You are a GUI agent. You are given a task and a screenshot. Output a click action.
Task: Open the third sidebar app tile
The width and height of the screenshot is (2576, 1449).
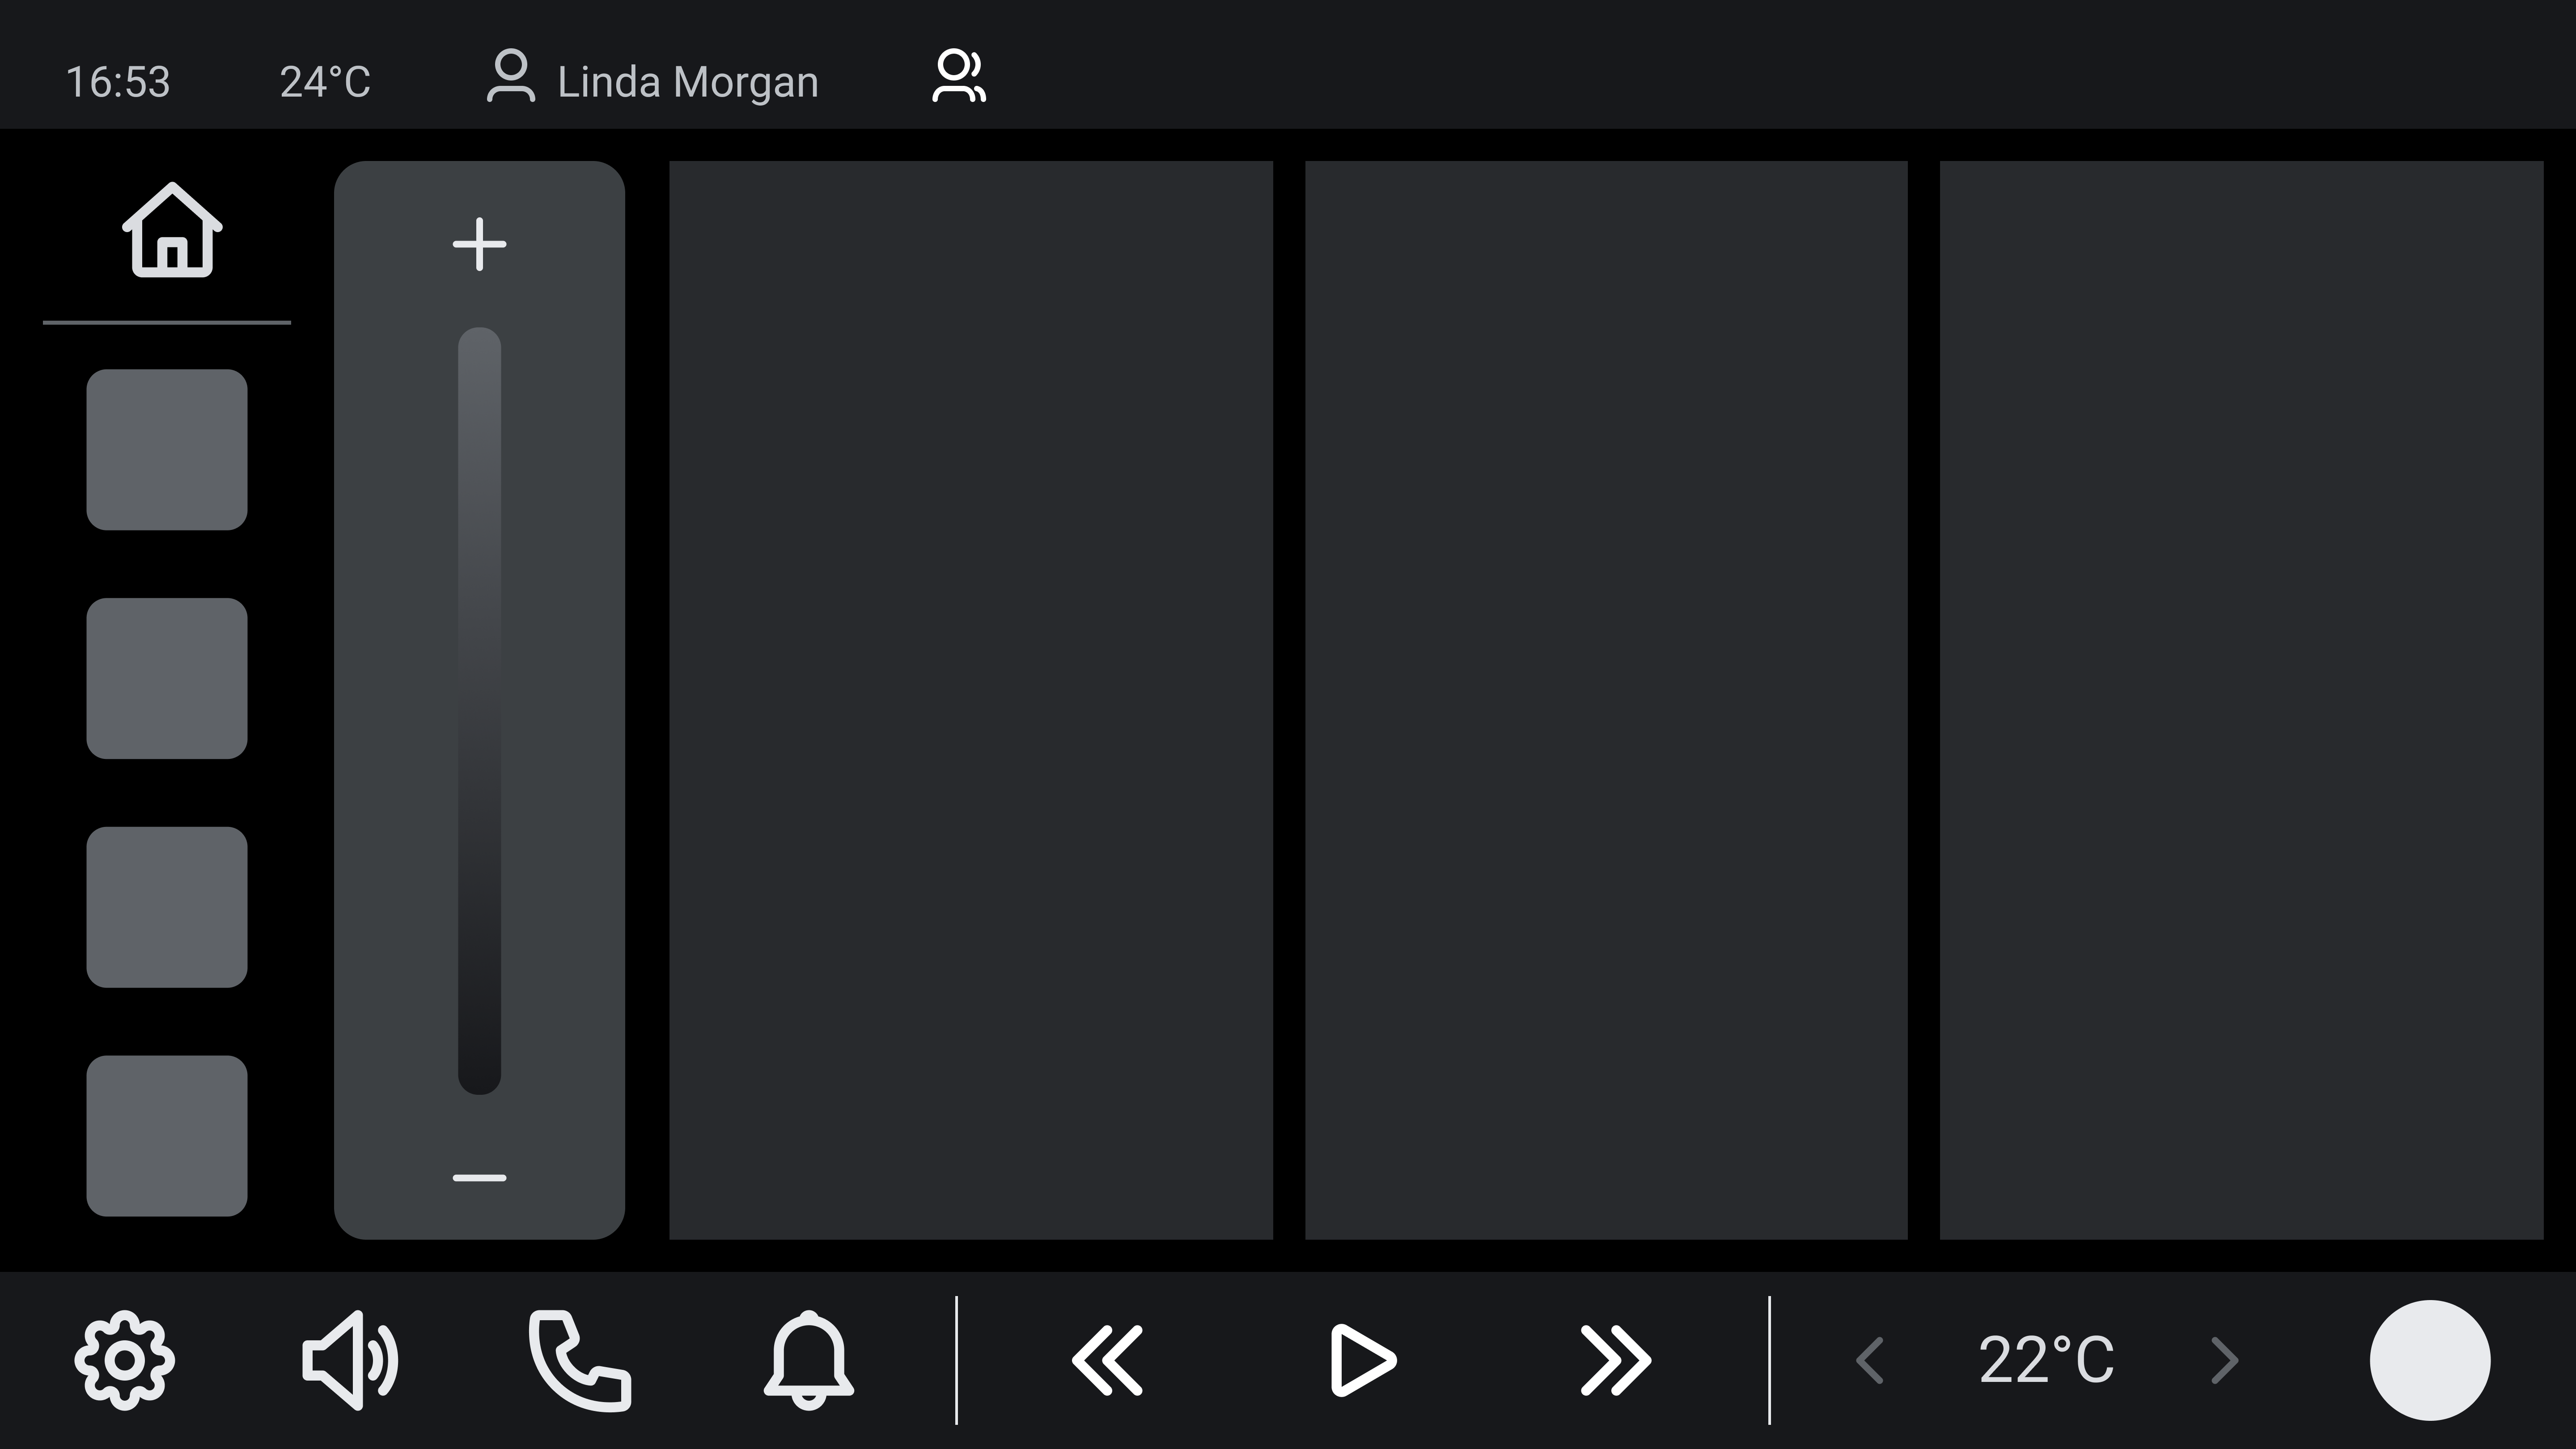pos(167,908)
